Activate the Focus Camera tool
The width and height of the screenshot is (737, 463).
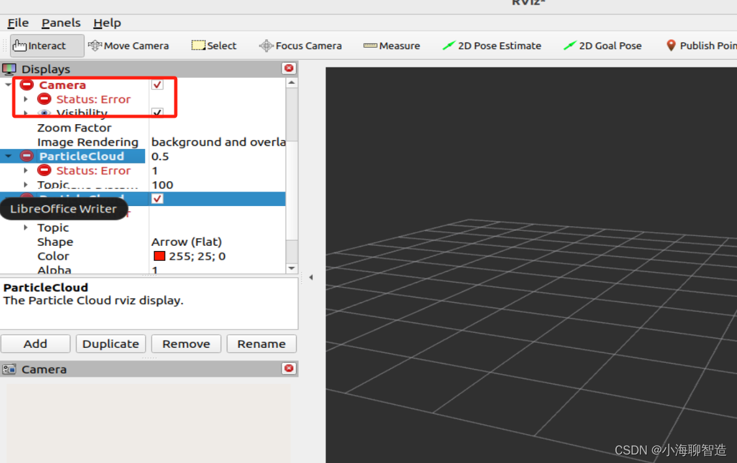click(x=301, y=46)
